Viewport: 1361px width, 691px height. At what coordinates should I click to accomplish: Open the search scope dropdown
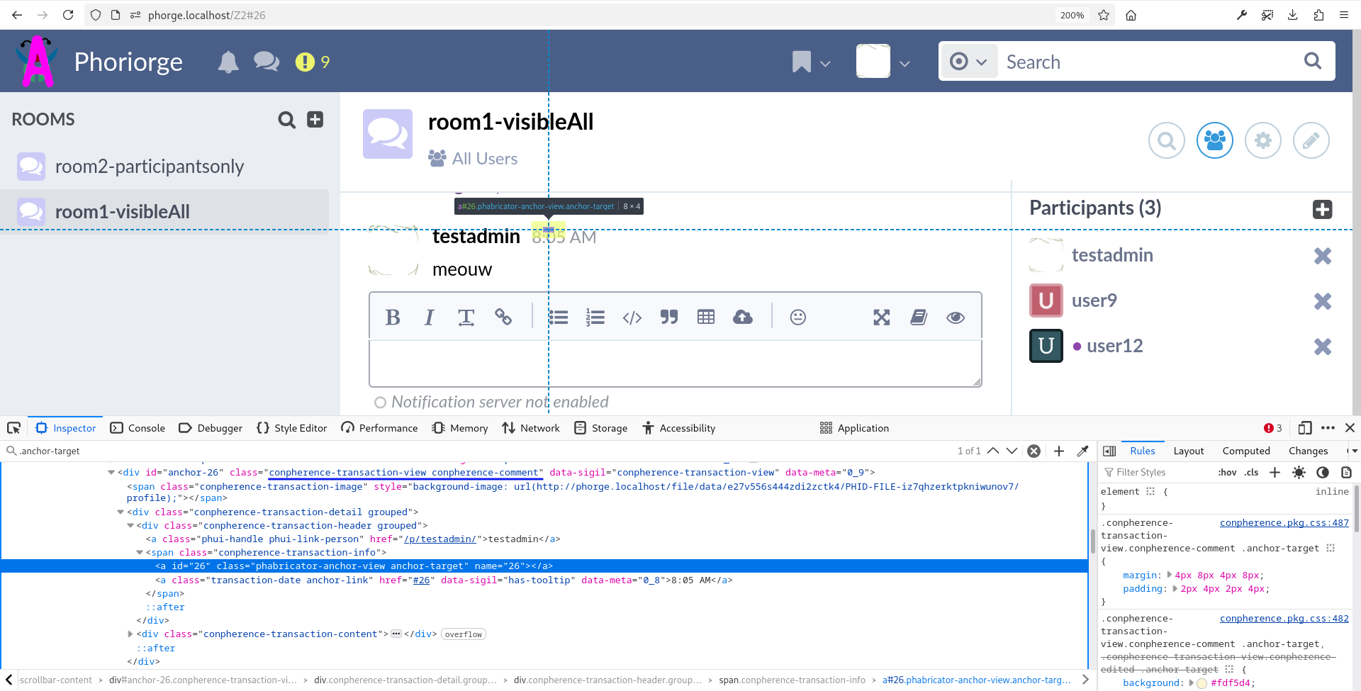[968, 62]
